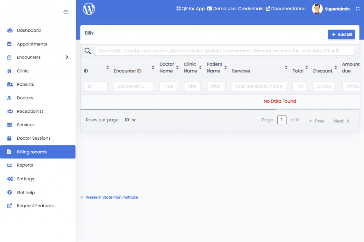
Task: Click Next pagination button
Action: tap(342, 121)
